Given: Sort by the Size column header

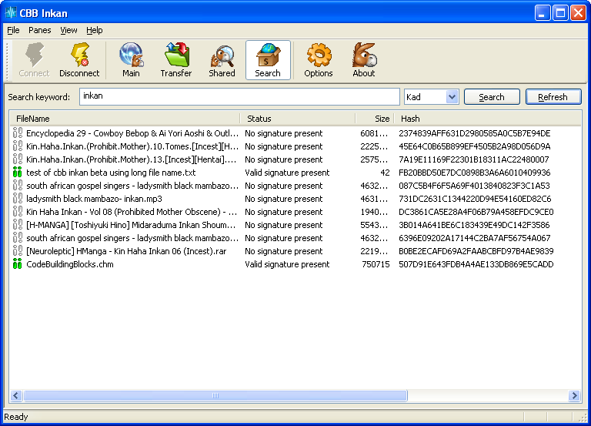Looking at the screenshot, I should 374,119.
